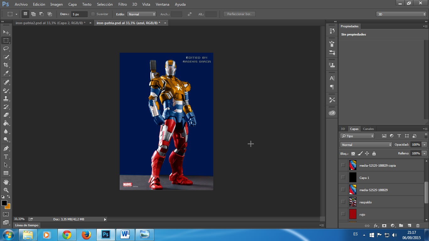The height and width of the screenshot is (241, 429).
Task: Open the layer blend mode dropdown
Action: (366, 145)
